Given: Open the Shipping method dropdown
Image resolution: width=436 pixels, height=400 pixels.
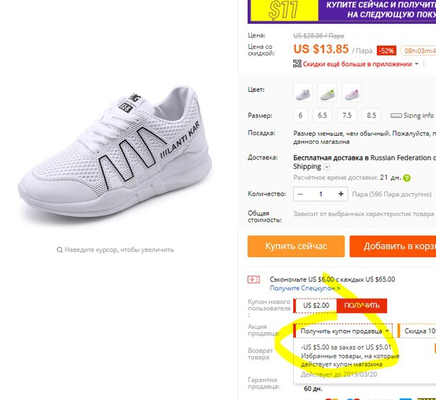Looking at the screenshot, I should [x=327, y=167].
